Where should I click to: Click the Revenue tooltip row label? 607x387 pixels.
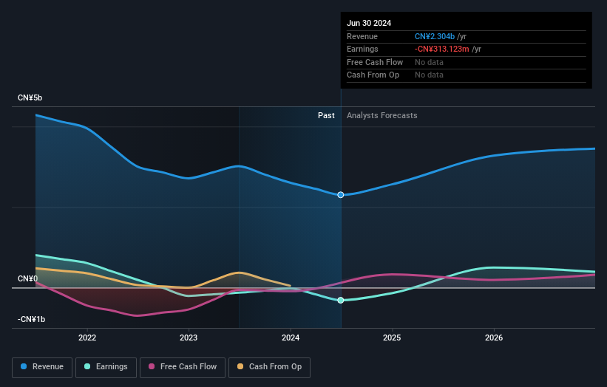[362, 36]
